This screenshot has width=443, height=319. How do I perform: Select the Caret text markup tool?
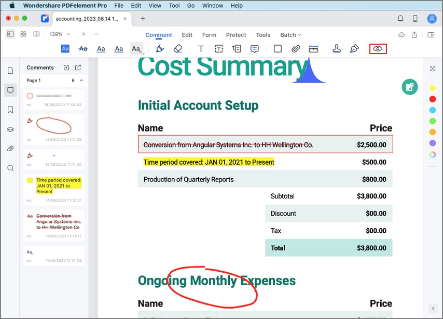click(x=137, y=49)
